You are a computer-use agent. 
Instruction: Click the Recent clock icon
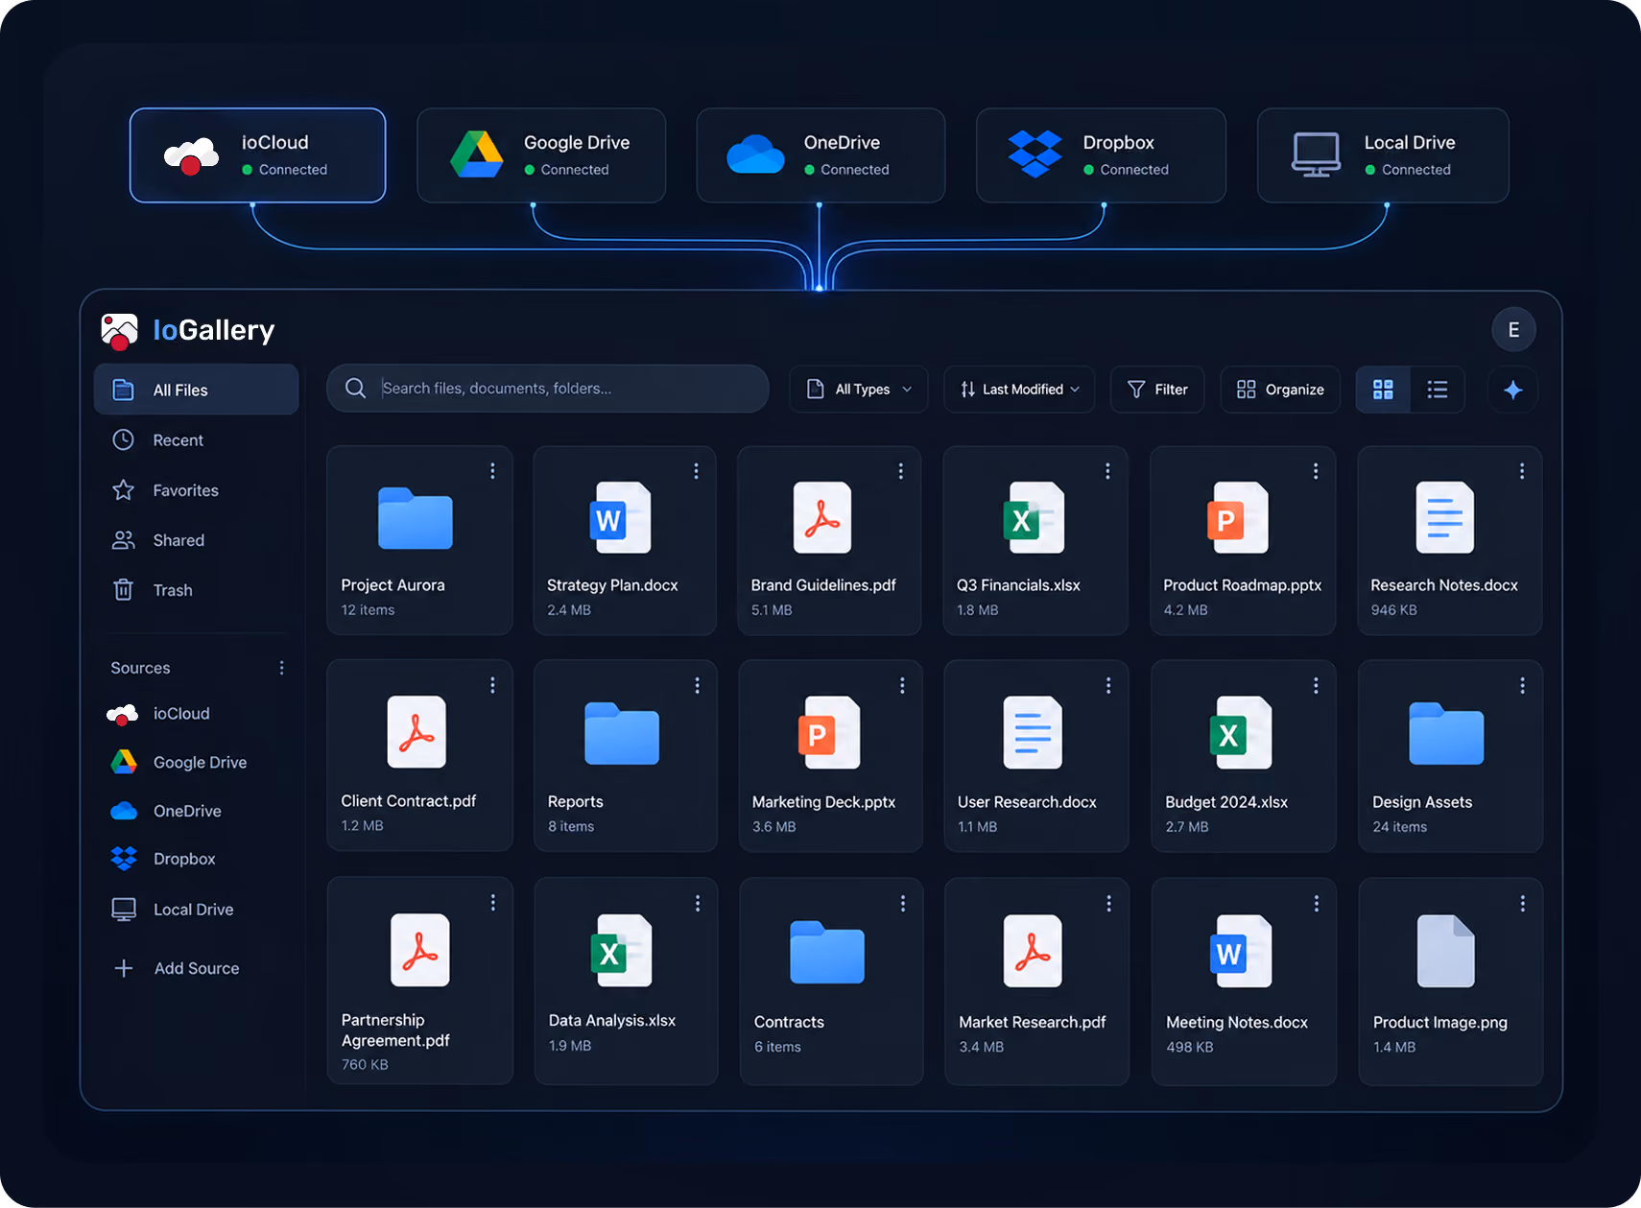(124, 440)
